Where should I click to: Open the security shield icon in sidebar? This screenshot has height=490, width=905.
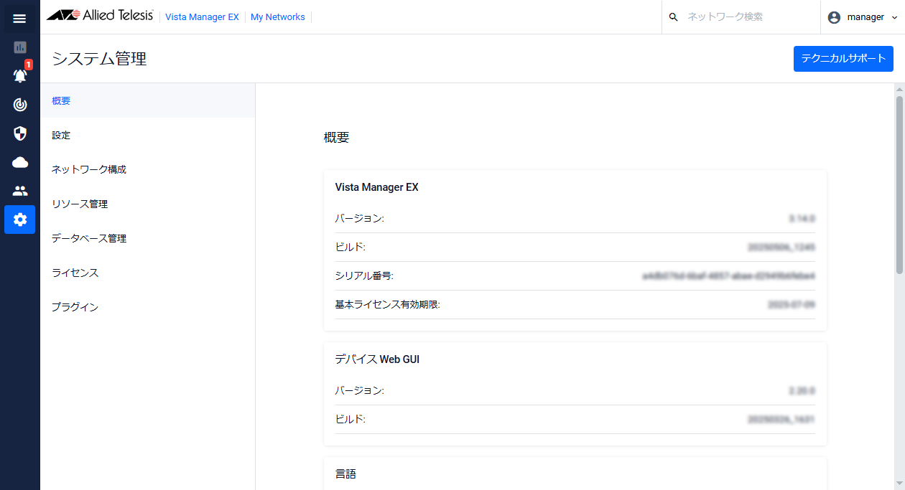point(20,133)
